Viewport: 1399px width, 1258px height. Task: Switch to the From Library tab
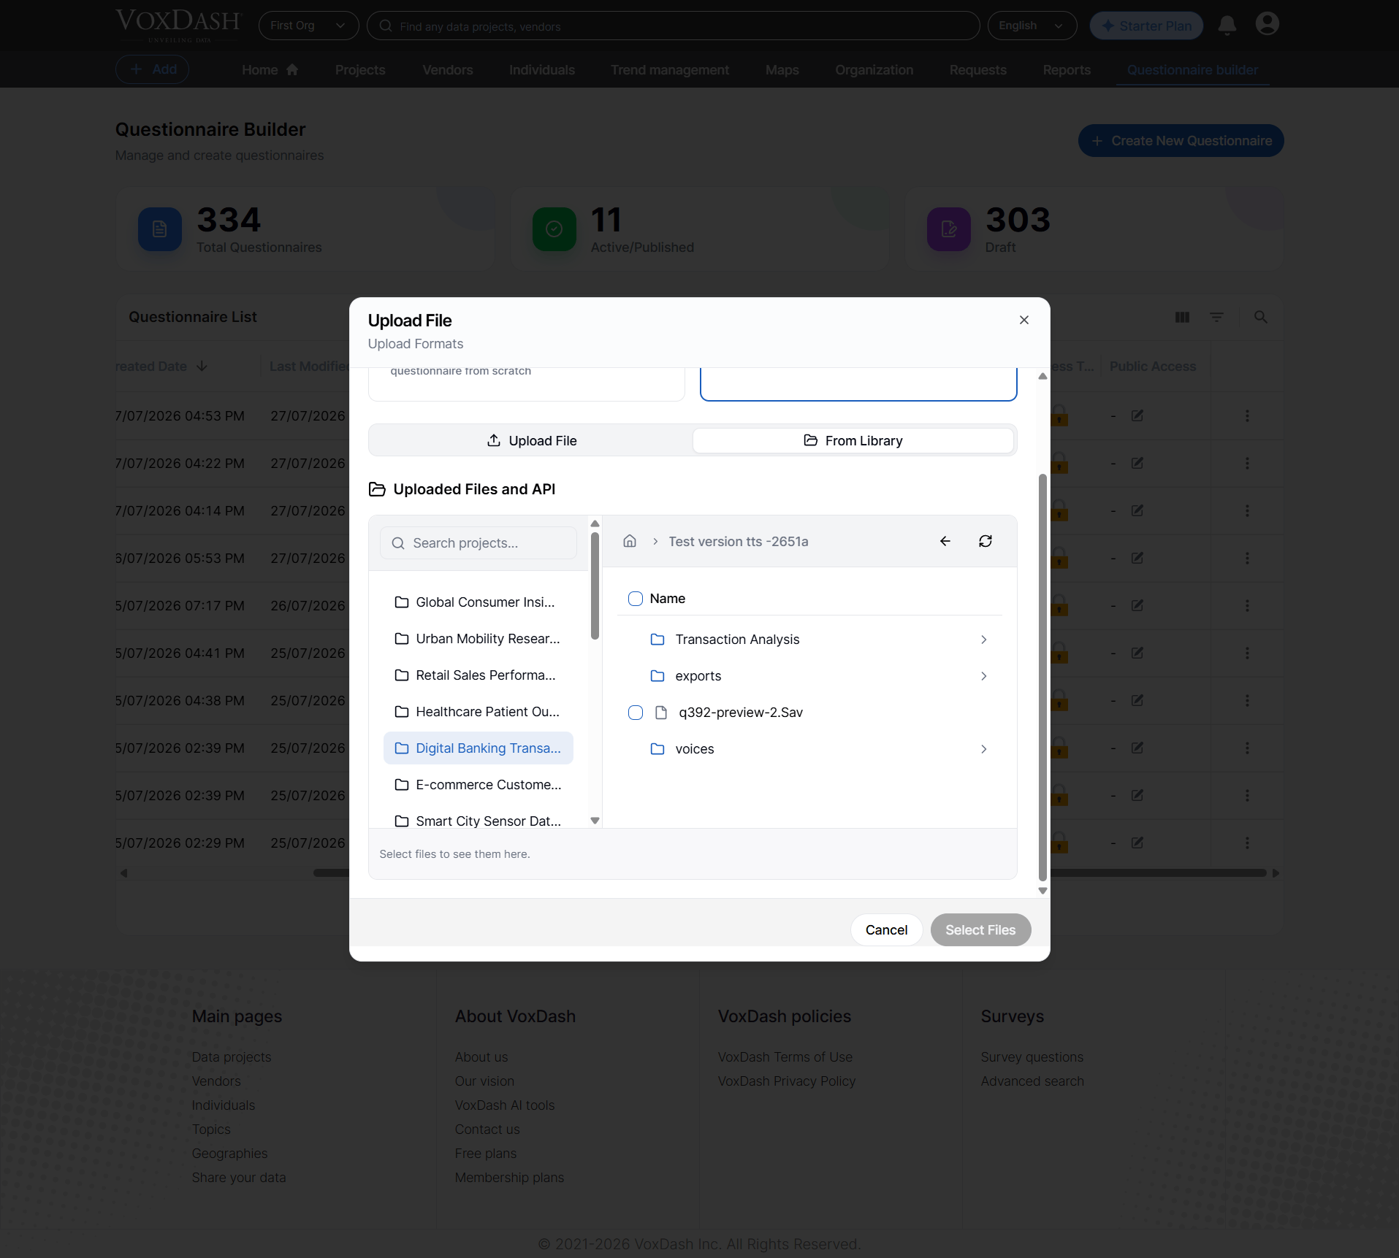tap(853, 440)
